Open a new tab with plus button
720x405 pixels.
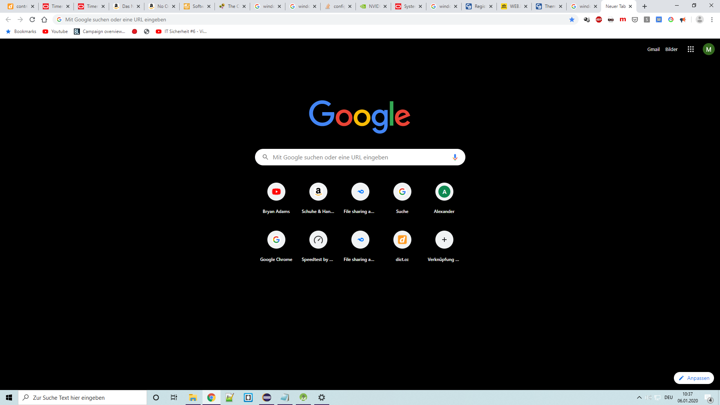tap(645, 6)
